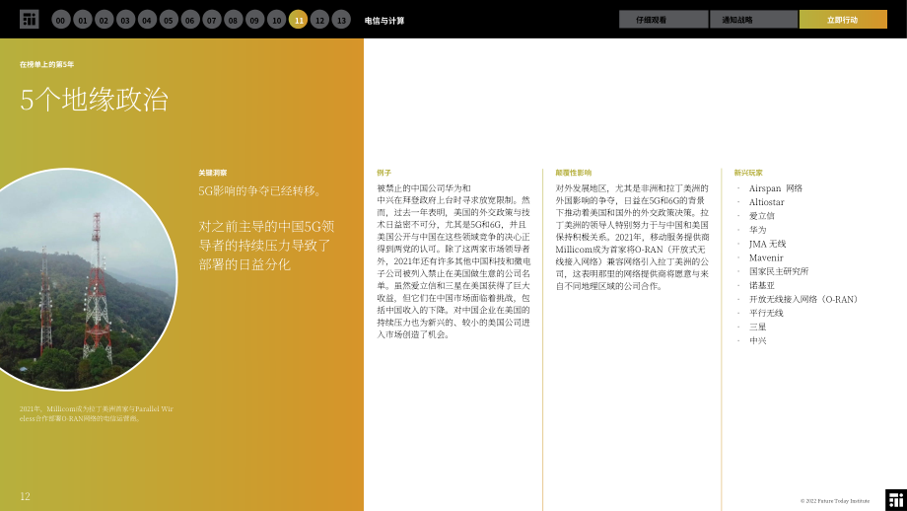907x511 pixels.
Task: Click the label 在榜单上的第5年
Action: coord(47,64)
